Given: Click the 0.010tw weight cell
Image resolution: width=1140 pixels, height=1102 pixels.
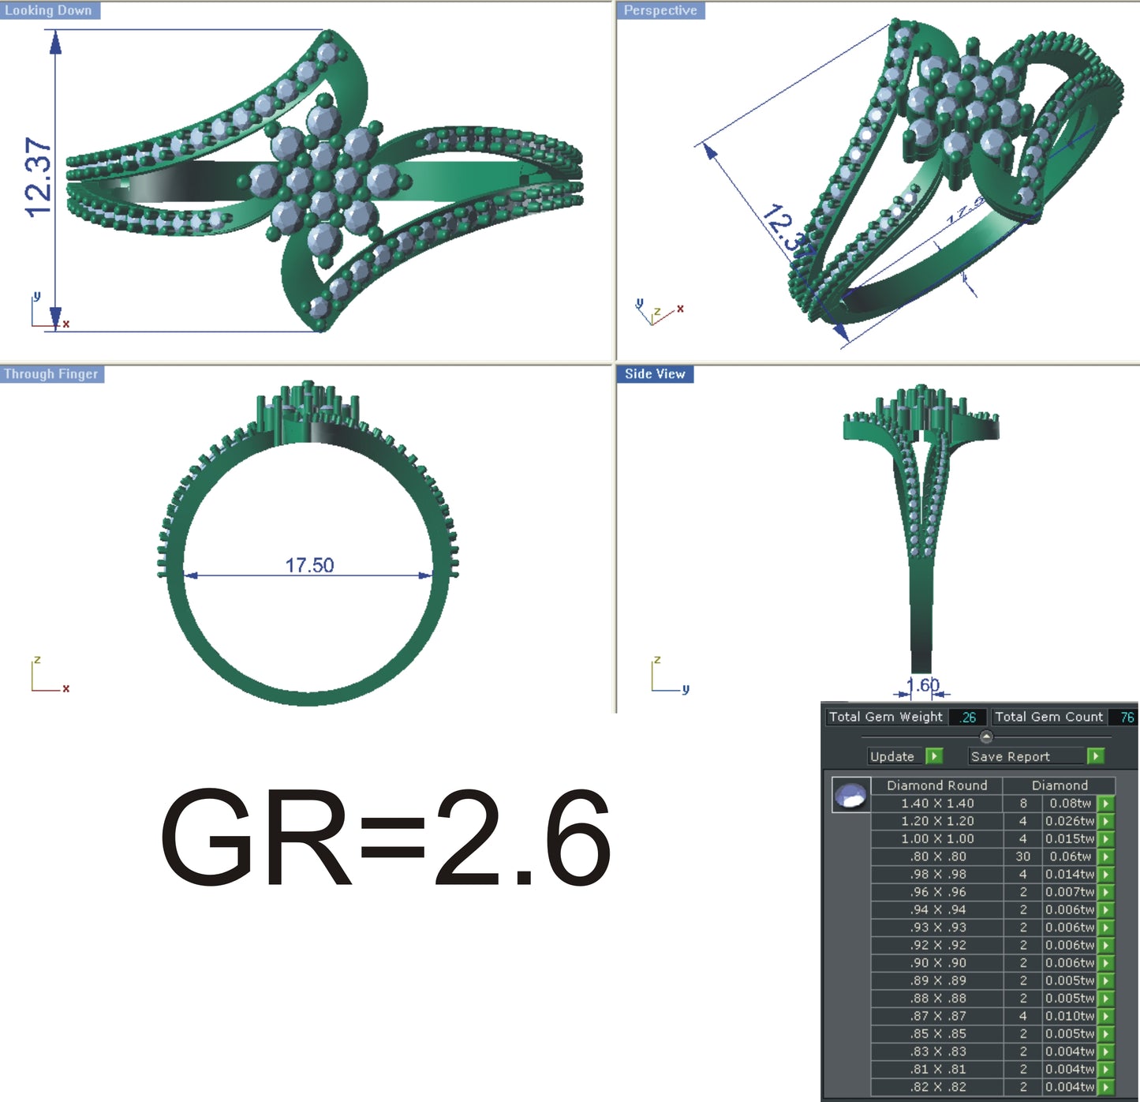Looking at the screenshot, I should [x=1070, y=1016].
